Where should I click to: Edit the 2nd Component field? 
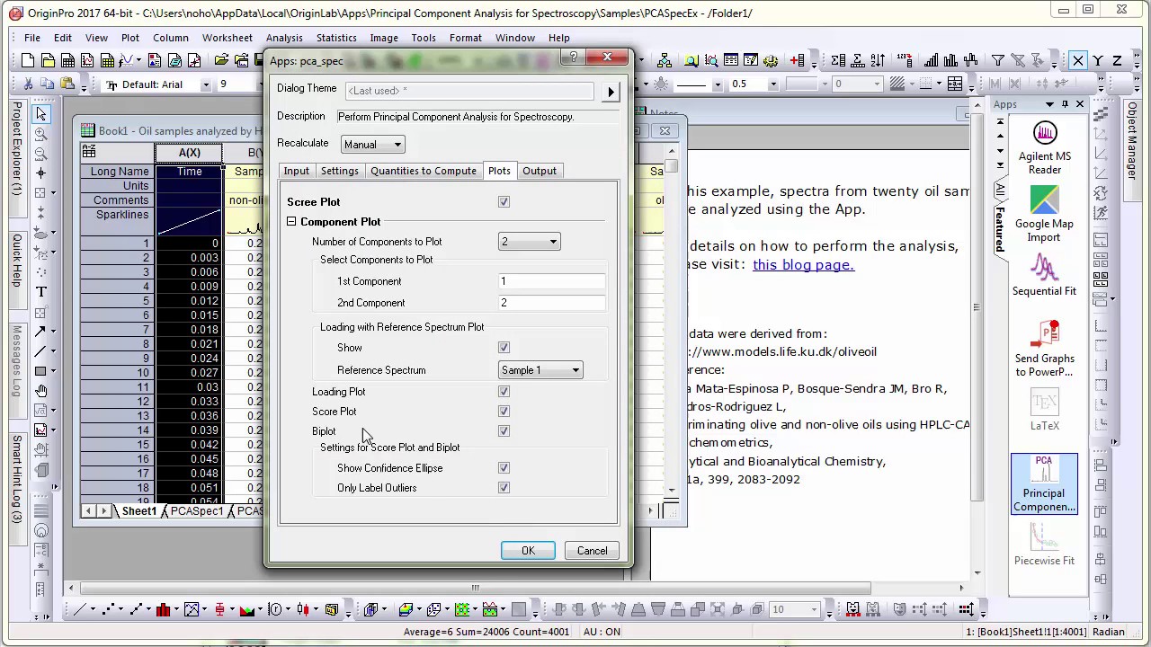[x=551, y=303]
